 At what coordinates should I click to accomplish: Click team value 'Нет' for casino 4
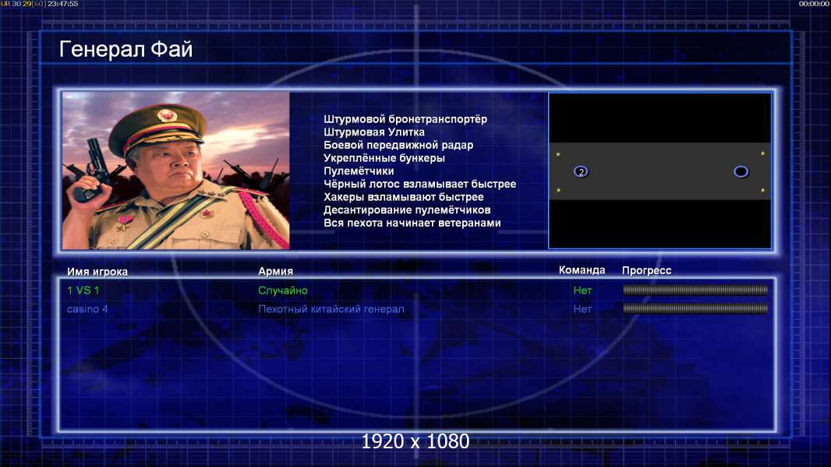[582, 309]
